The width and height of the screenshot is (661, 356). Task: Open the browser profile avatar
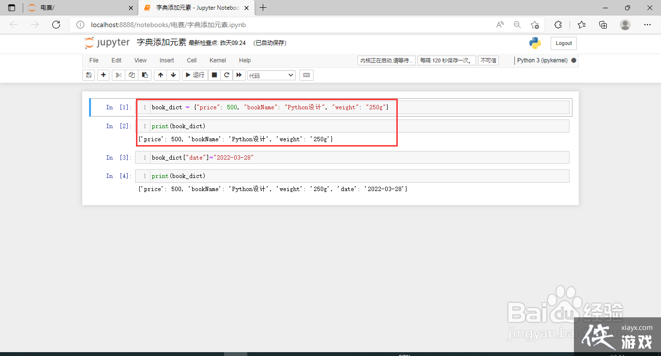coord(625,25)
